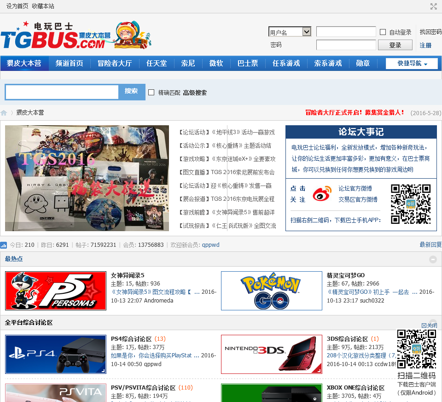Open the 高级搜索 advanced search link

195,93
